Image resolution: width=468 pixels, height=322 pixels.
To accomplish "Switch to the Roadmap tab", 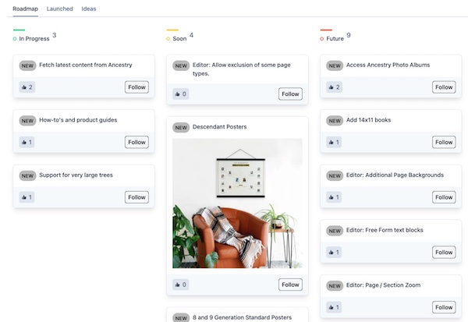I will 25,9.
